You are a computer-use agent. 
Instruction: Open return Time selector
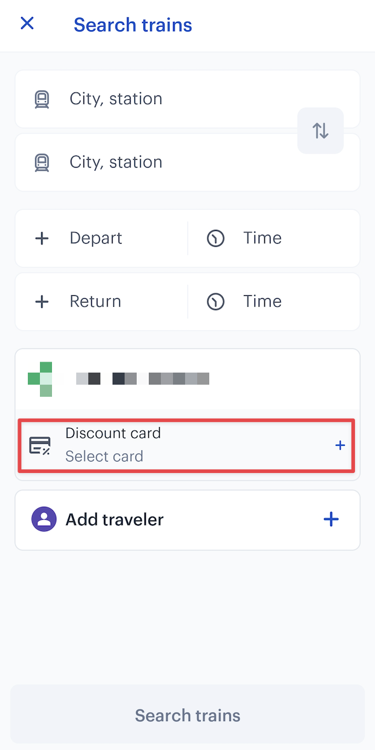point(274,301)
